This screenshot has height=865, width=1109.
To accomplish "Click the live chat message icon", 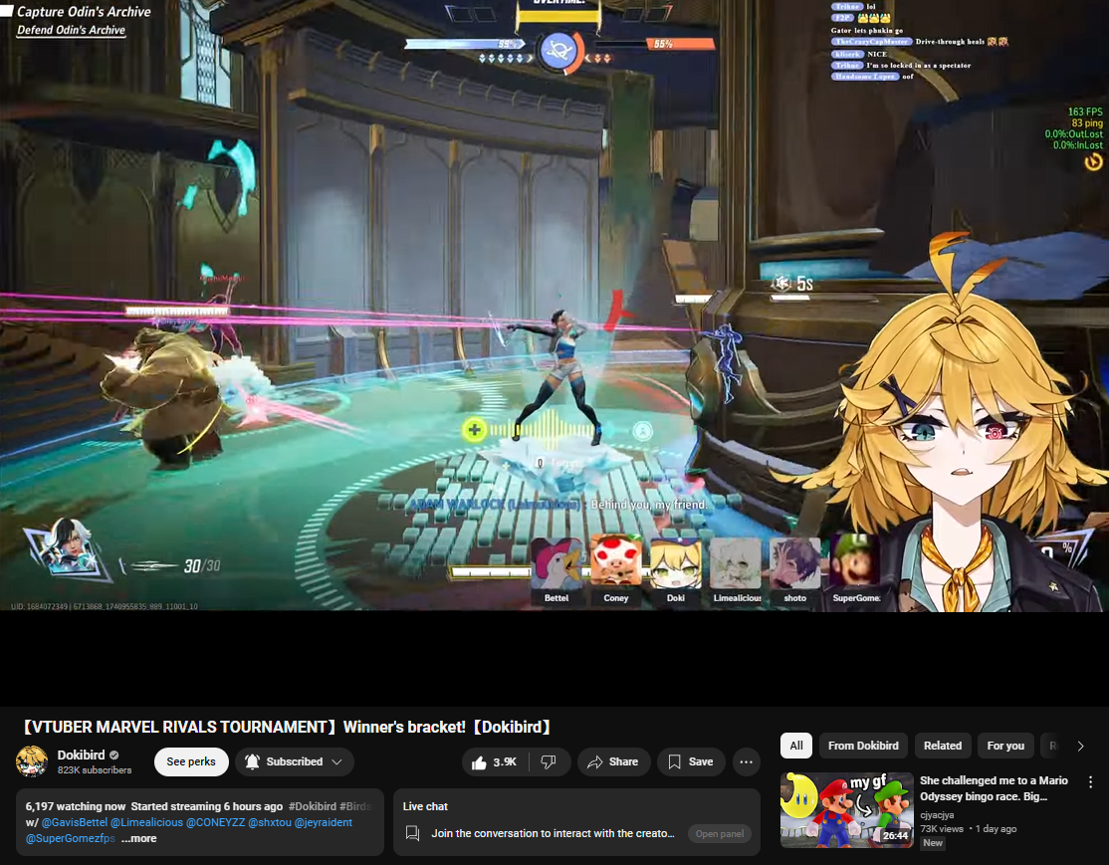I will coord(412,833).
